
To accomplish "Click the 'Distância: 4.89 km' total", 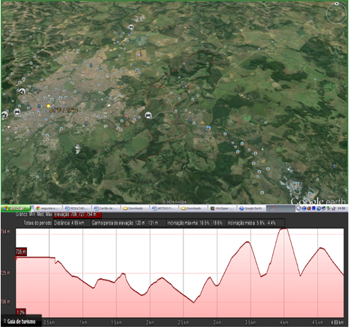I will [71, 223].
